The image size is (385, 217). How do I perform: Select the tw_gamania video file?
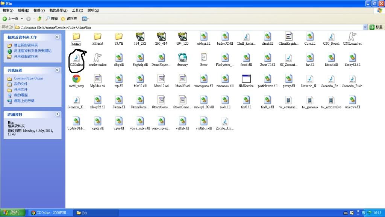310,102
